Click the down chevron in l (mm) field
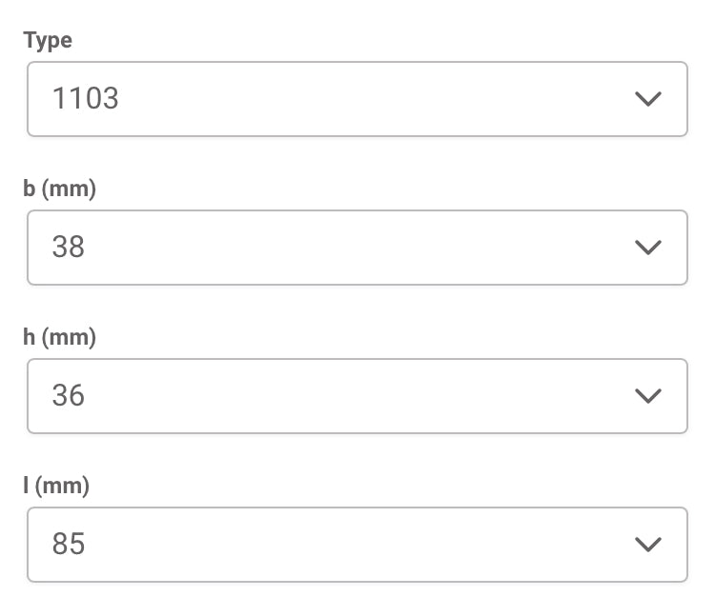 [x=647, y=545]
